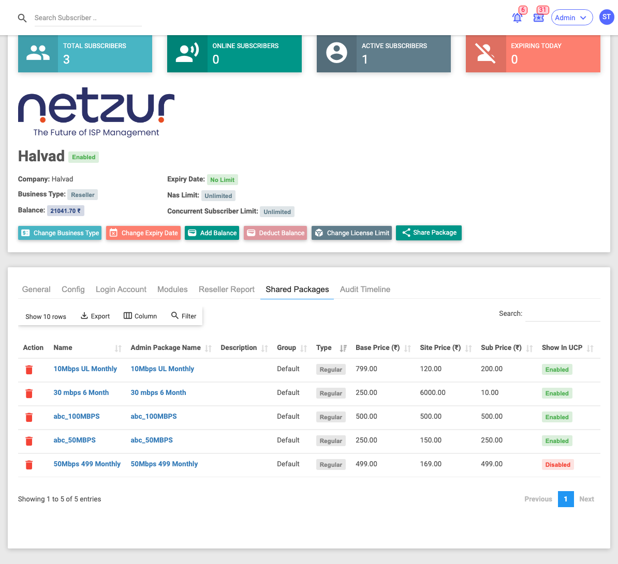Go to the Previous page
The height and width of the screenshot is (564, 618).
tap(538, 499)
